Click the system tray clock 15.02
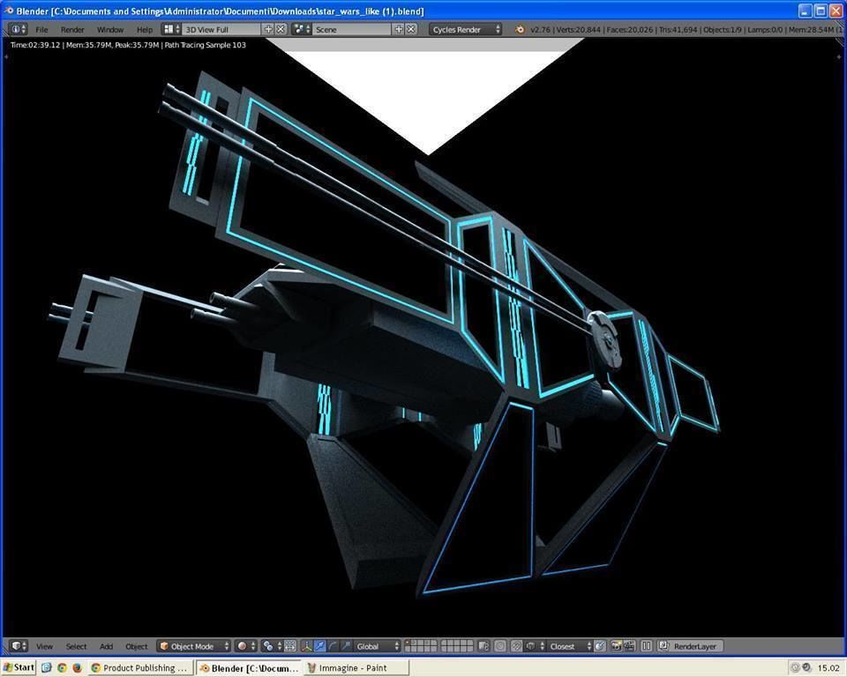The height and width of the screenshot is (677, 847). [828, 668]
